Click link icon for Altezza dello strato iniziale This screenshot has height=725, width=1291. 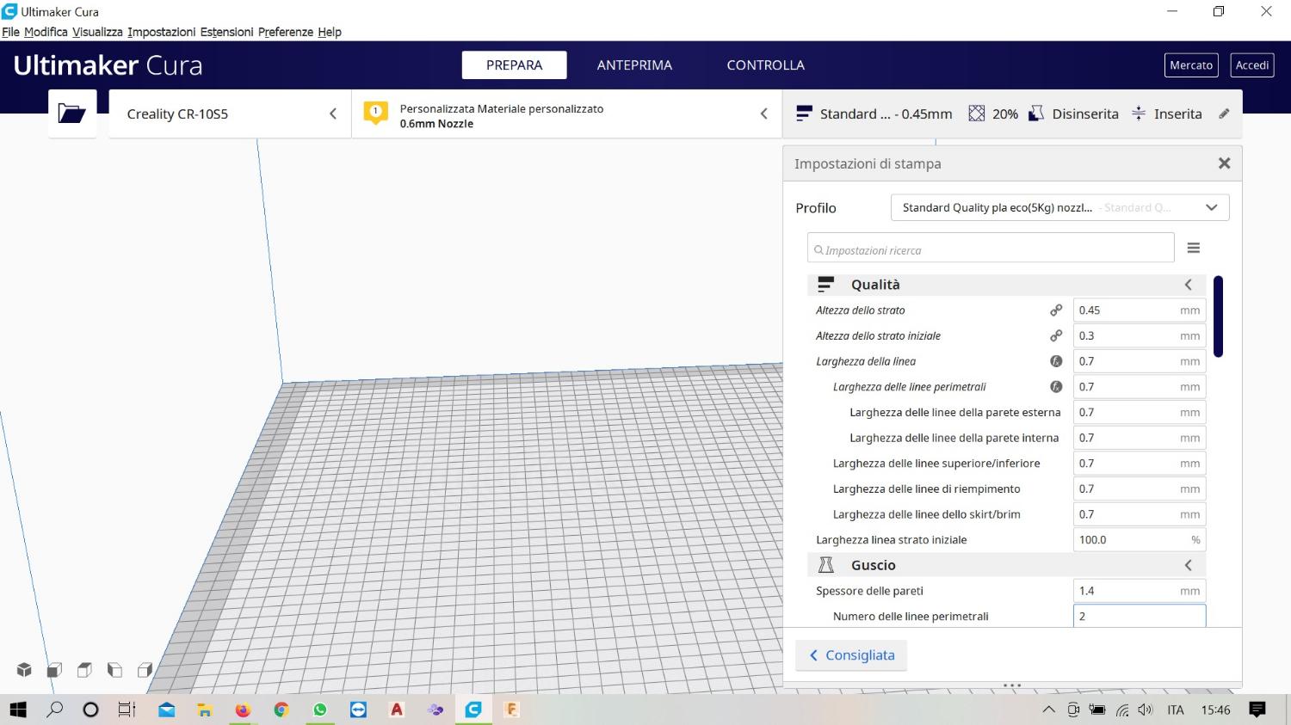tap(1056, 336)
